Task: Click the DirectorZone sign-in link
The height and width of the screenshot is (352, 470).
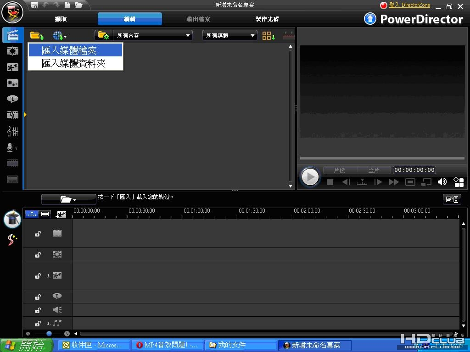Action: click(x=409, y=5)
